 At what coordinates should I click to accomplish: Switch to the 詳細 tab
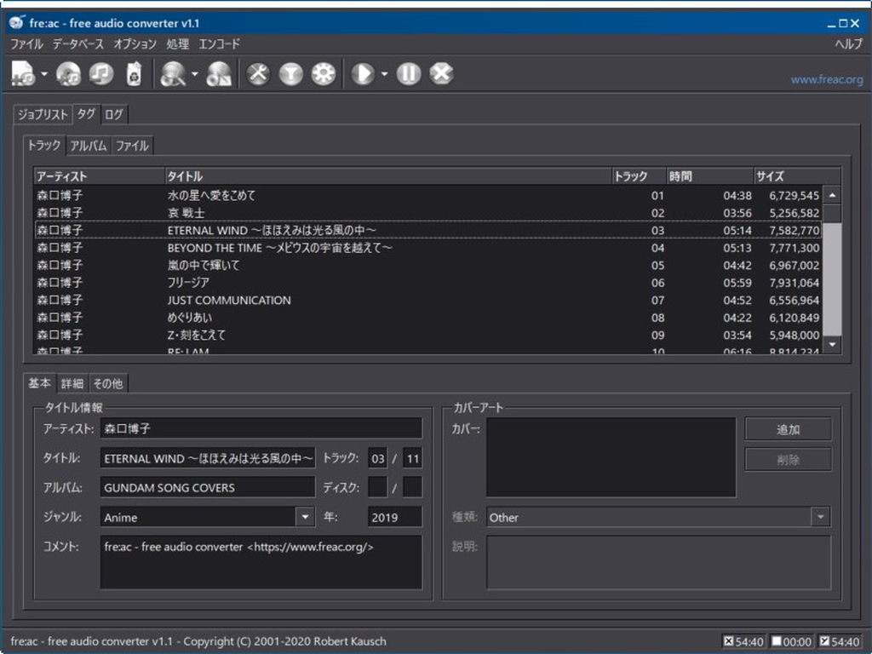click(x=72, y=384)
